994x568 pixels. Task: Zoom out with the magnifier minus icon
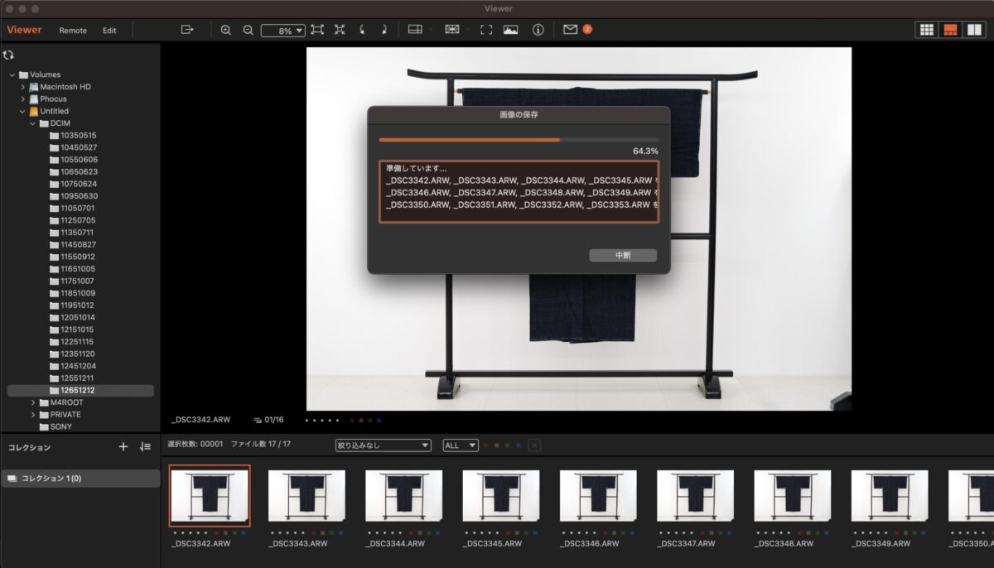[x=248, y=30]
